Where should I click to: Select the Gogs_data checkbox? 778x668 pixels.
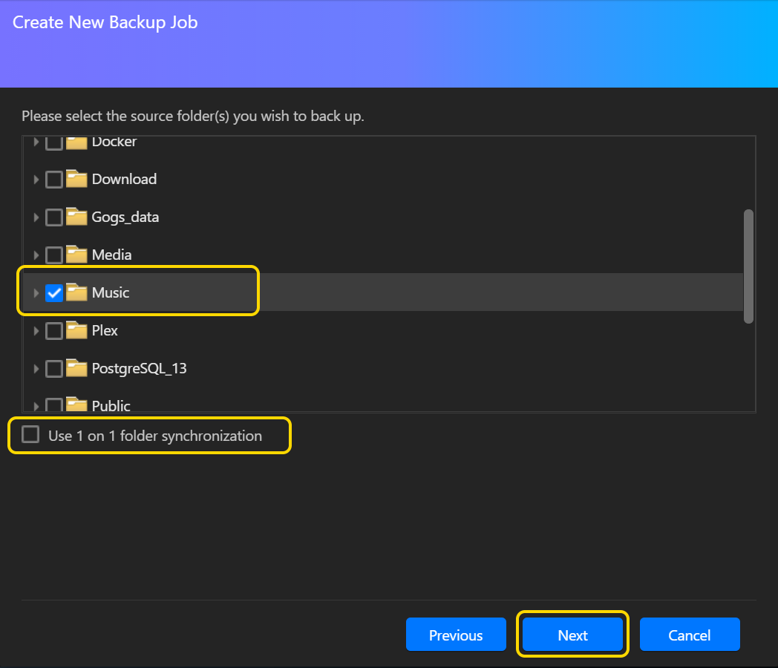pos(54,217)
